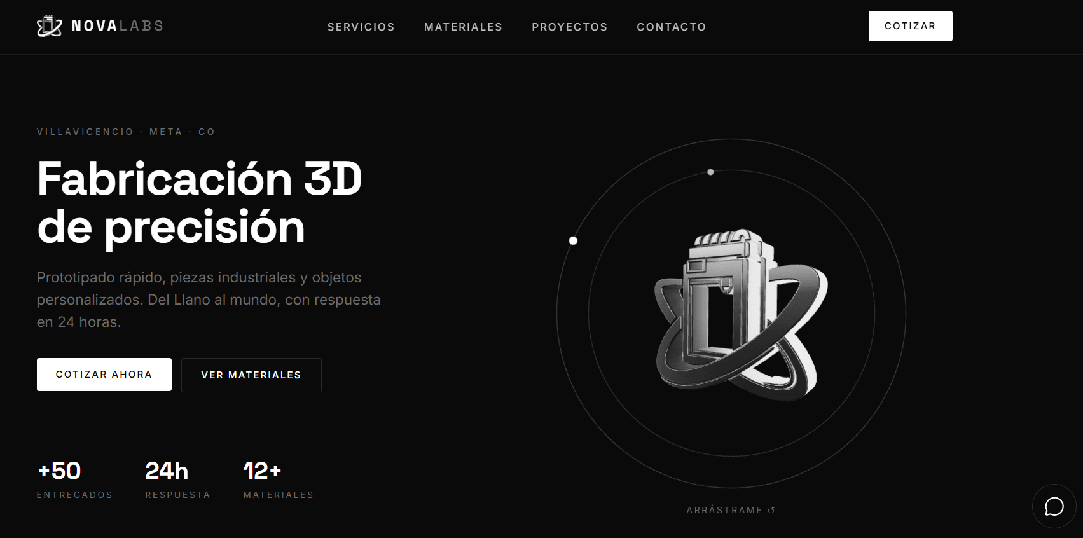Click the '12+' materiales stat
Image resolution: width=1083 pixels, height=538 pixels.
coord(262,471)
